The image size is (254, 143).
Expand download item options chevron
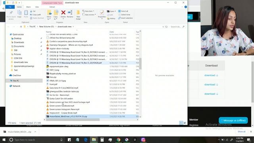click(x=35, y=131)
